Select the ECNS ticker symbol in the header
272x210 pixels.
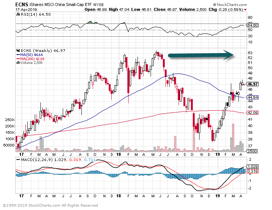coord(22,4)
